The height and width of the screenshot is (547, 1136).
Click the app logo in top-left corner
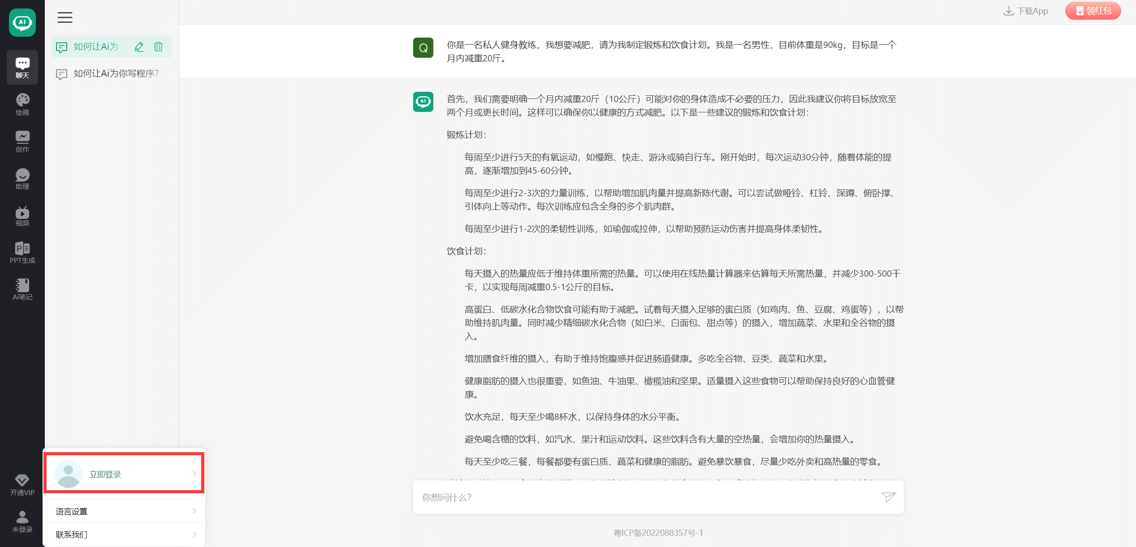tap(22, 22)
